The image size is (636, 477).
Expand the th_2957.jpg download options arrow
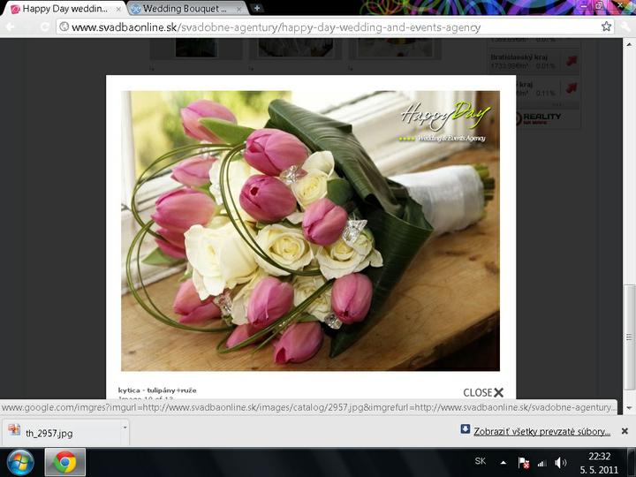[x=125, y=428]
